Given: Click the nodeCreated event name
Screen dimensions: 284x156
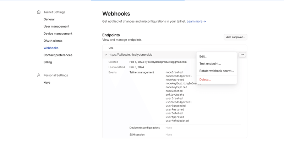Looking at the screenshot, I should click(x=174, y=72).
